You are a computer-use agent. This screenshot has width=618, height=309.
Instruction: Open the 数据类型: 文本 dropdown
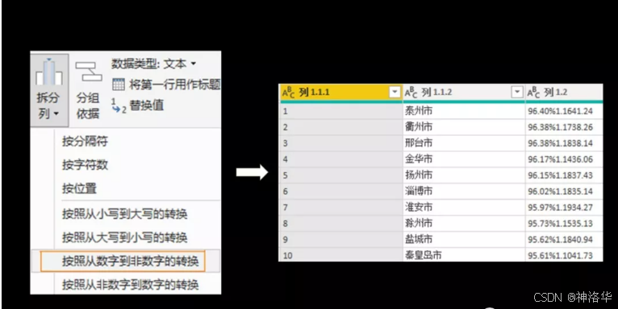[154, 64]
